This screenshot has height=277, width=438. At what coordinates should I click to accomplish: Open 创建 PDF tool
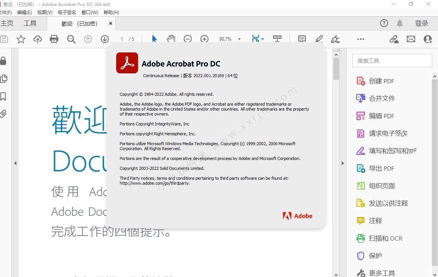point(381,81)
